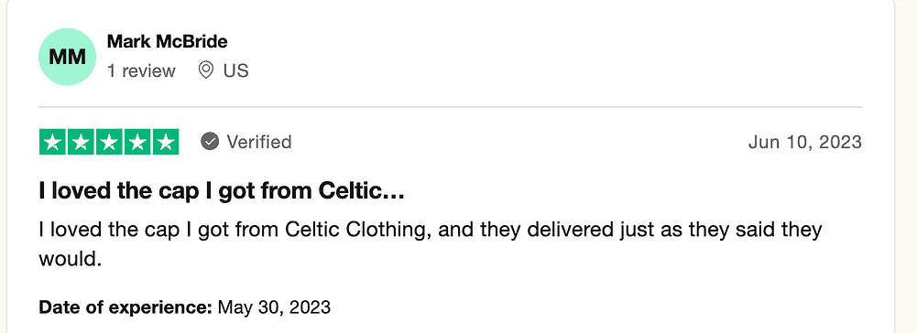Open the 'I loved the cap I got from Celtic…' title
The width and height of the screenshot is (917, 333).
click(x=222, y=191)
